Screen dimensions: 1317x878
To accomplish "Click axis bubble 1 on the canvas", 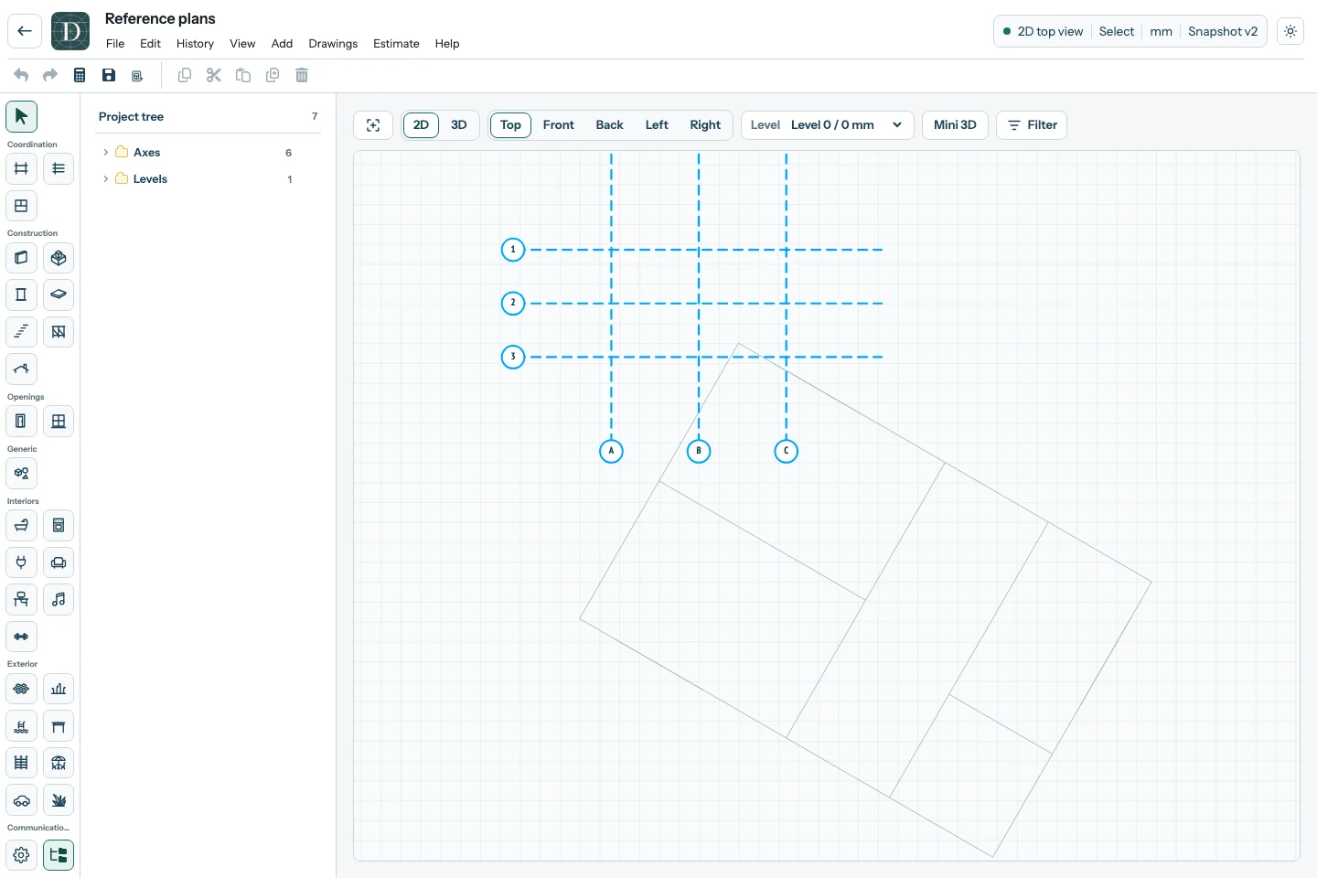I will [513, 250].
